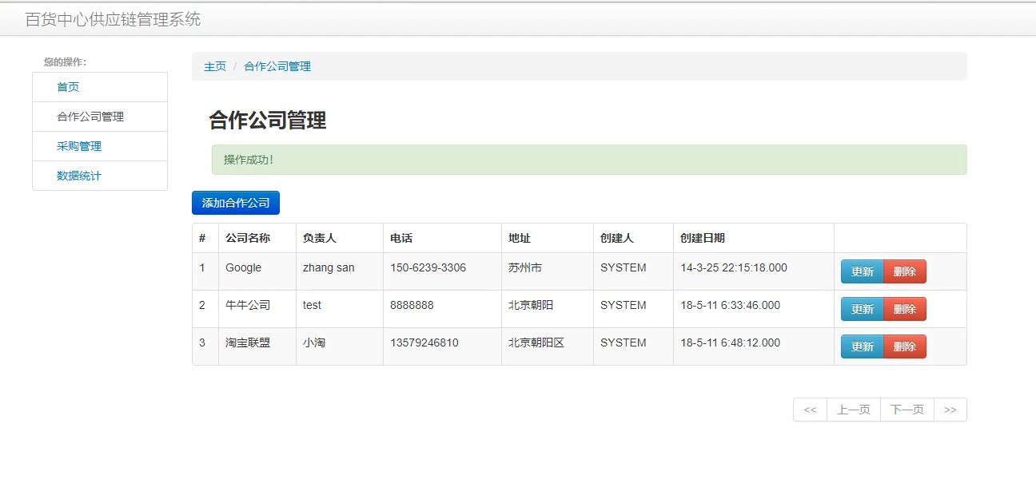This screenshot has height=479, width=1036.
Task: Click 删除 for the 淘宝联盟 row
Action: click(905, 346)
